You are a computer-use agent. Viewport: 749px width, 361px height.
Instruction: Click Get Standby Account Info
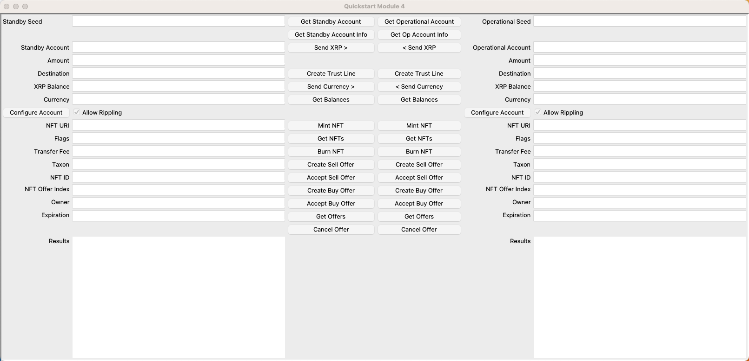pyautogui.click(x=331, y=35)
